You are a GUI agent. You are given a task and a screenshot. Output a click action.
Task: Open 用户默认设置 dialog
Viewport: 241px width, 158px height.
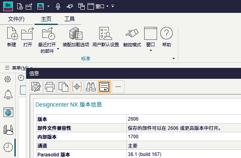[x=106, y=37]
